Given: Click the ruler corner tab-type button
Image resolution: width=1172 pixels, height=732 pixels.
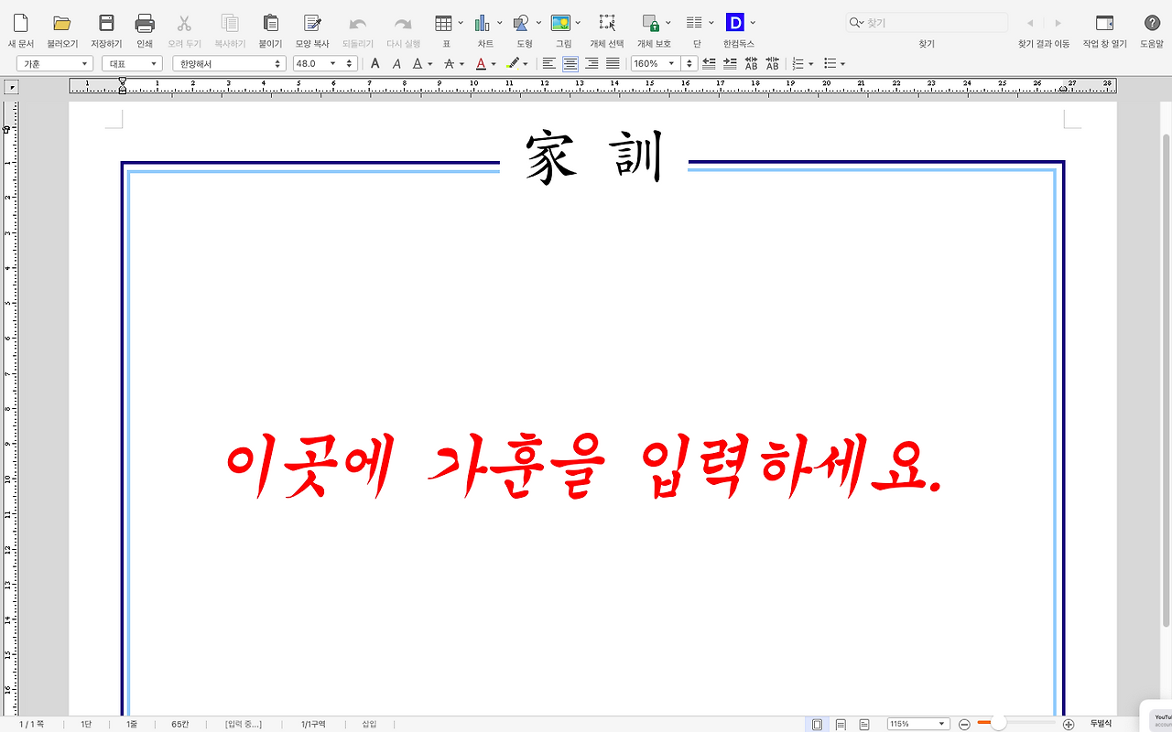Looking at the screenshot, I should click(x=11, y=87).
